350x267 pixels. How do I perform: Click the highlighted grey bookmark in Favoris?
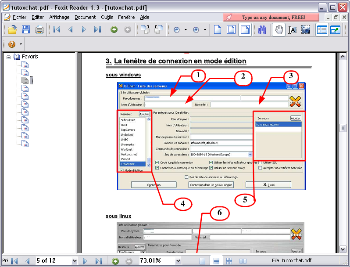(25, 80)
